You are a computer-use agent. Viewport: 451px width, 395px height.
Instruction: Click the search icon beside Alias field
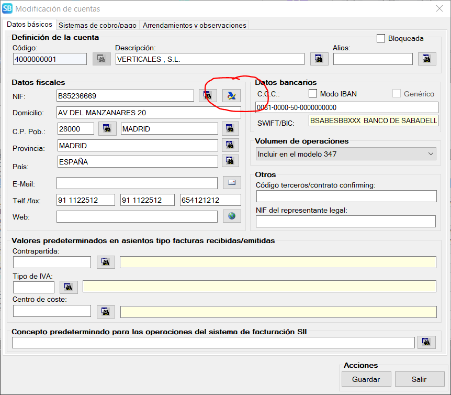tap(427, 59)
